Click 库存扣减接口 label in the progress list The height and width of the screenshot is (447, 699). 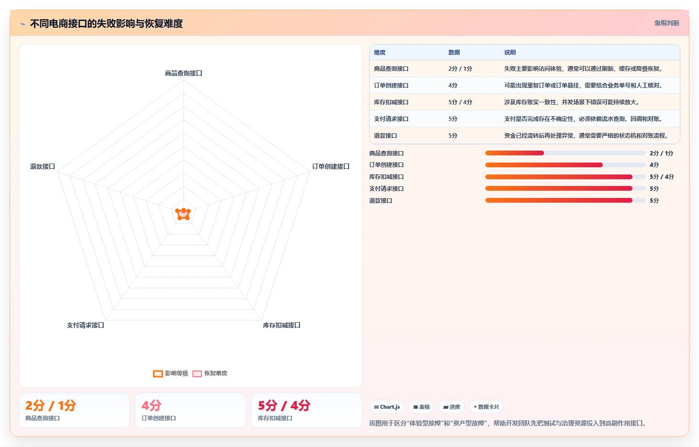click(x=386, y=177)
